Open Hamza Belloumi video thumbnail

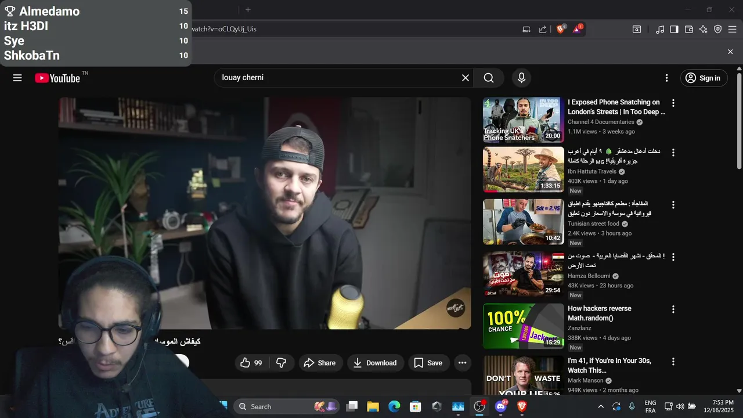pyautogui.click(x=523, y=274)
